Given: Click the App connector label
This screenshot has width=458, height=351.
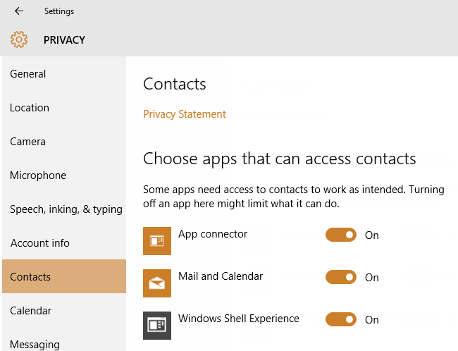Looking at the screenshot, I should (213, 234).
